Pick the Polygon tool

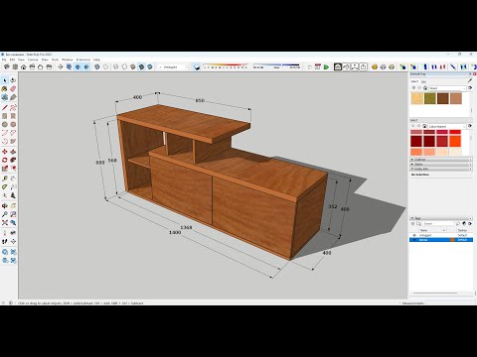coord(13,124)
